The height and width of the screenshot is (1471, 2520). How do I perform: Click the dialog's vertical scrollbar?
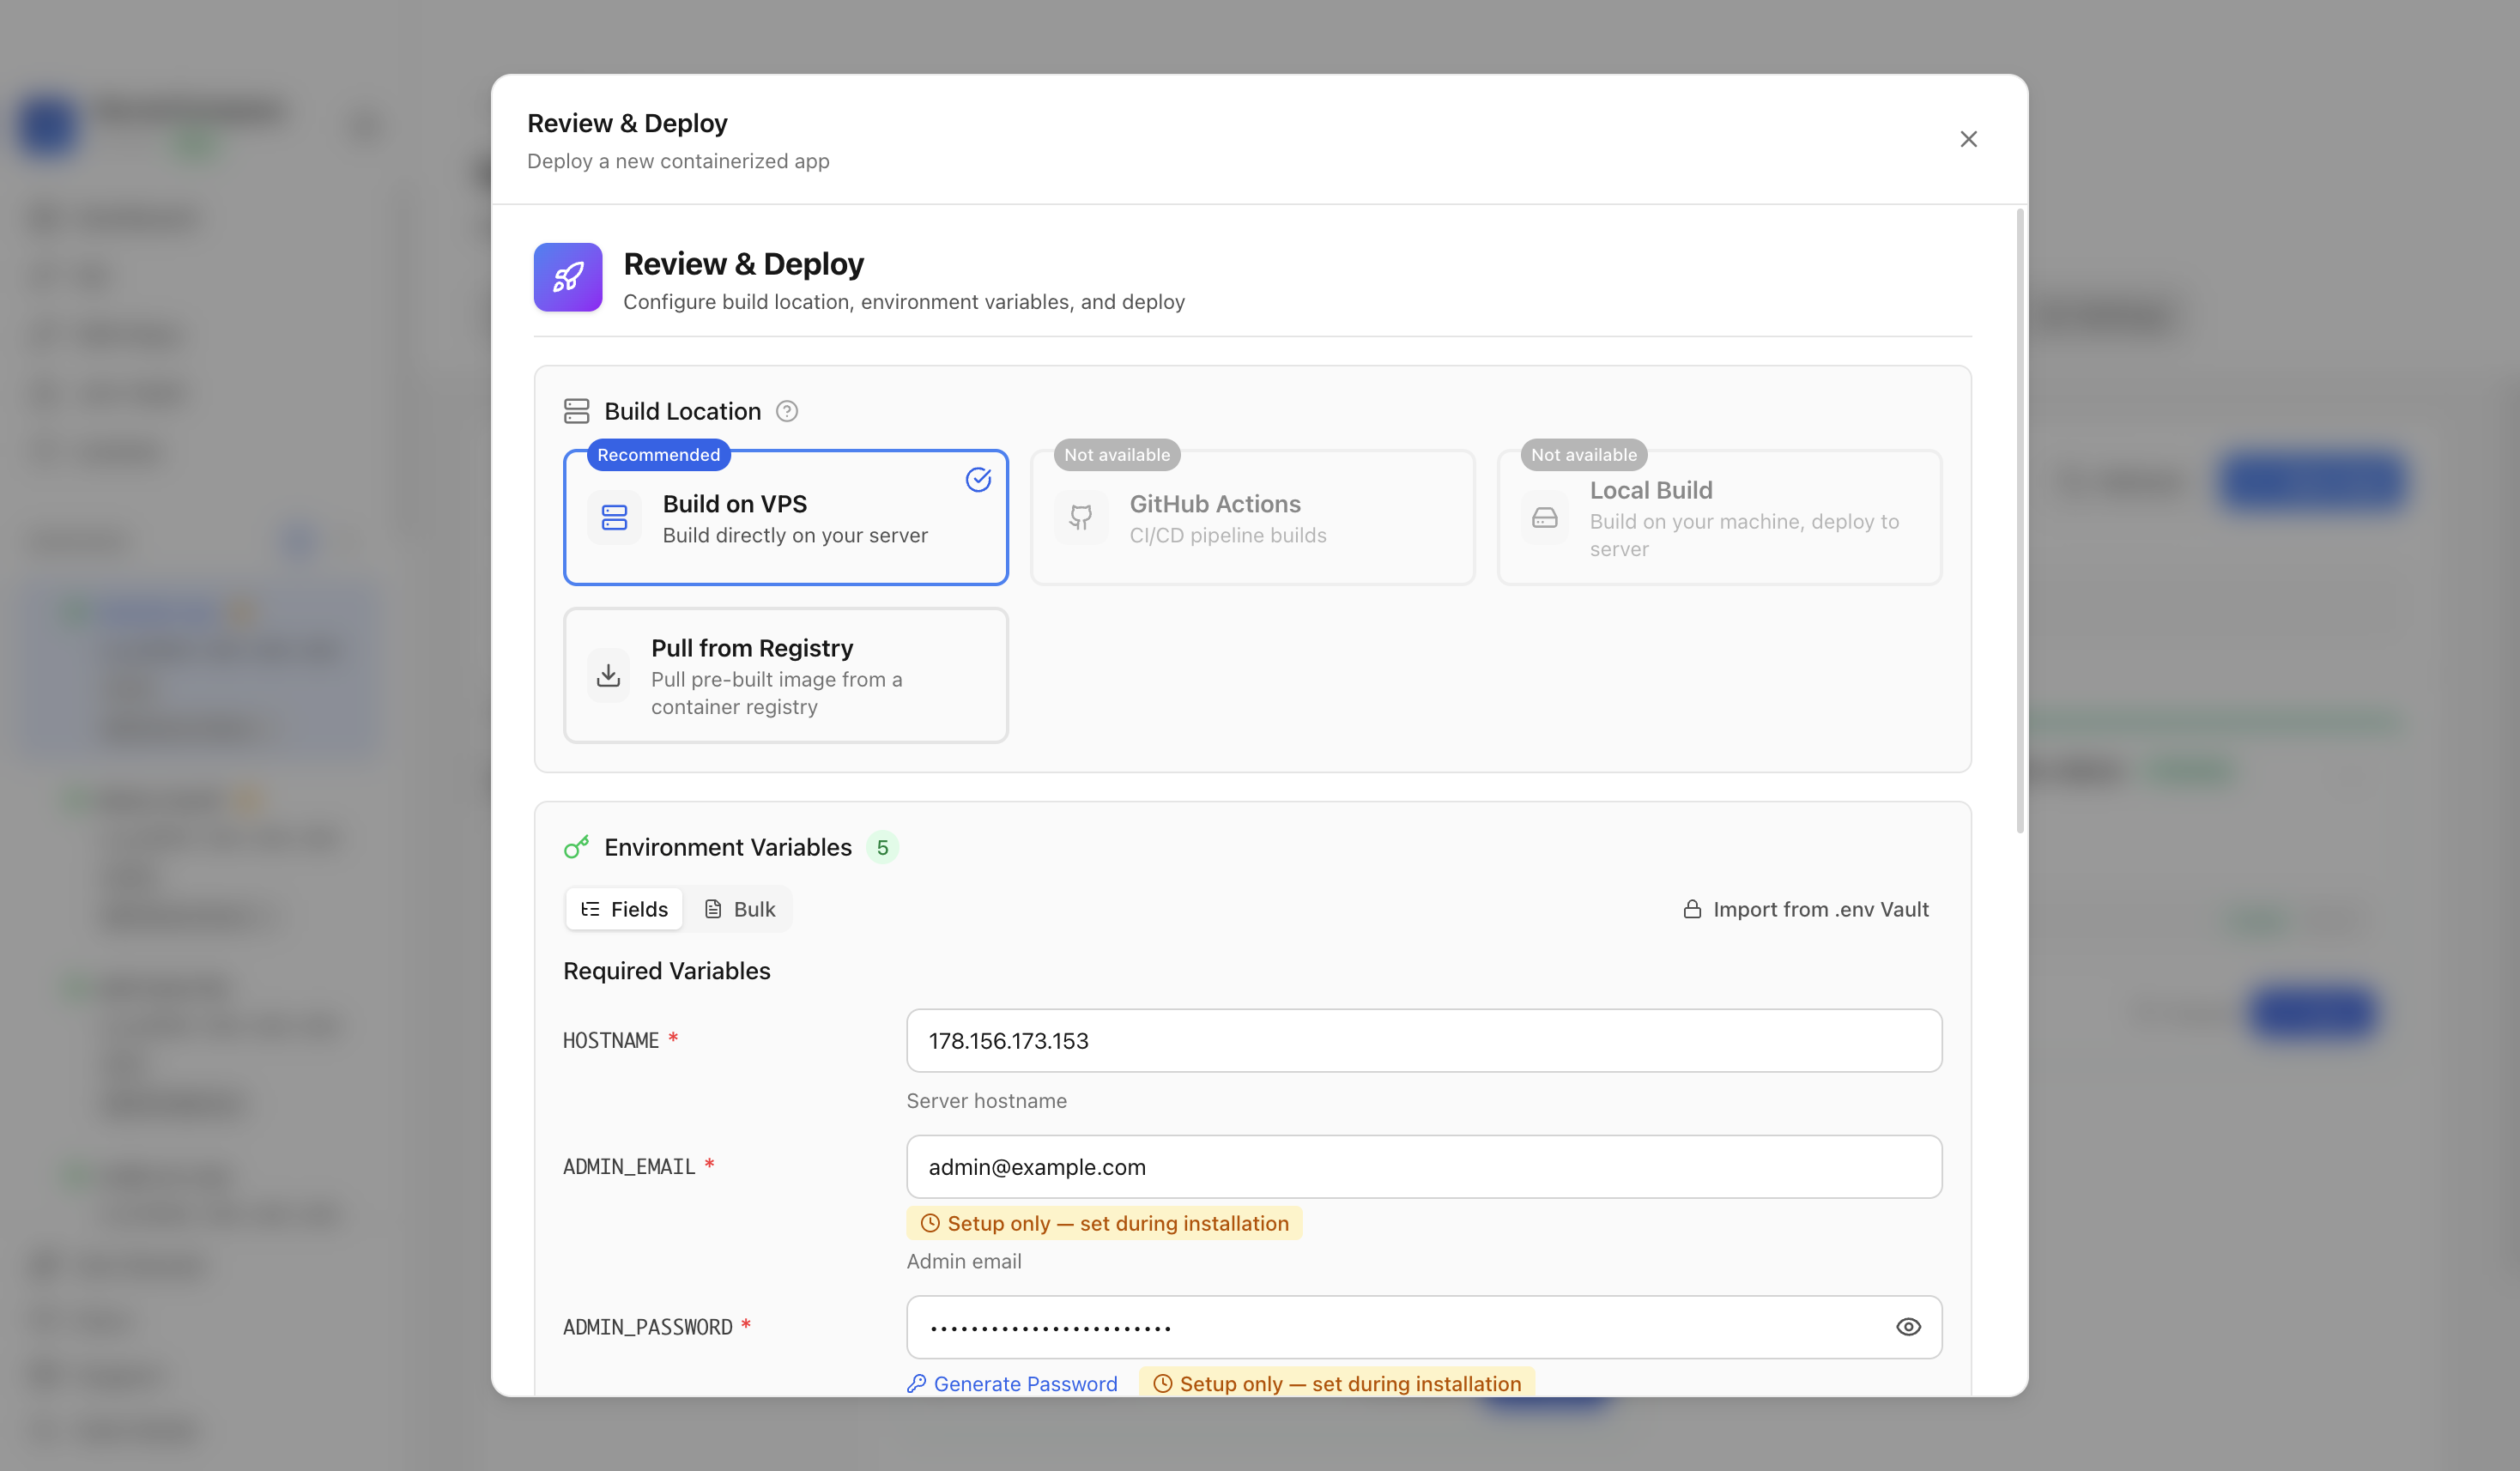point(2020,520)
